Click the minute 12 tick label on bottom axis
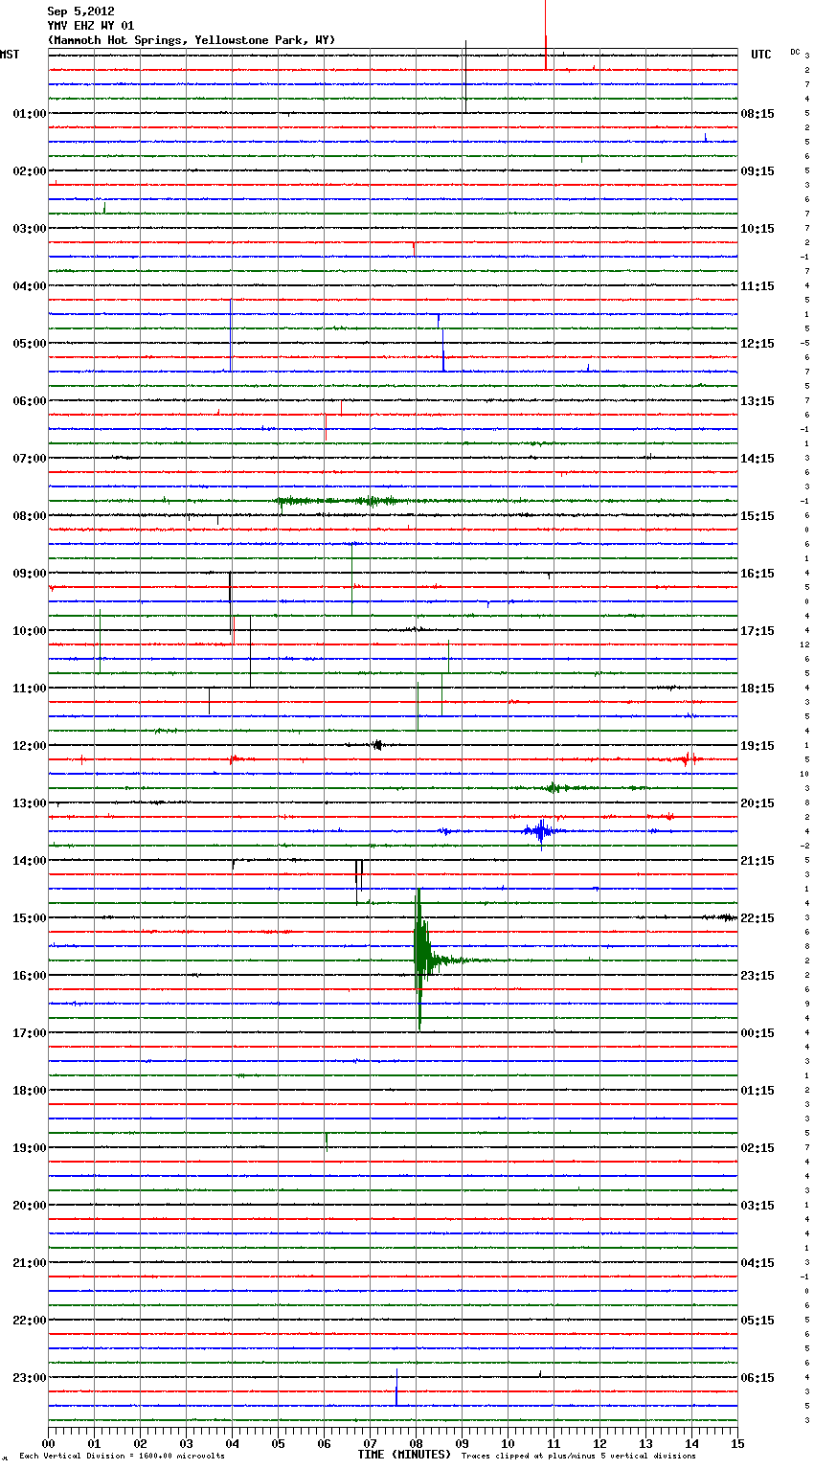Screen dimensions: 814x1469 [x=599, y=1443]
